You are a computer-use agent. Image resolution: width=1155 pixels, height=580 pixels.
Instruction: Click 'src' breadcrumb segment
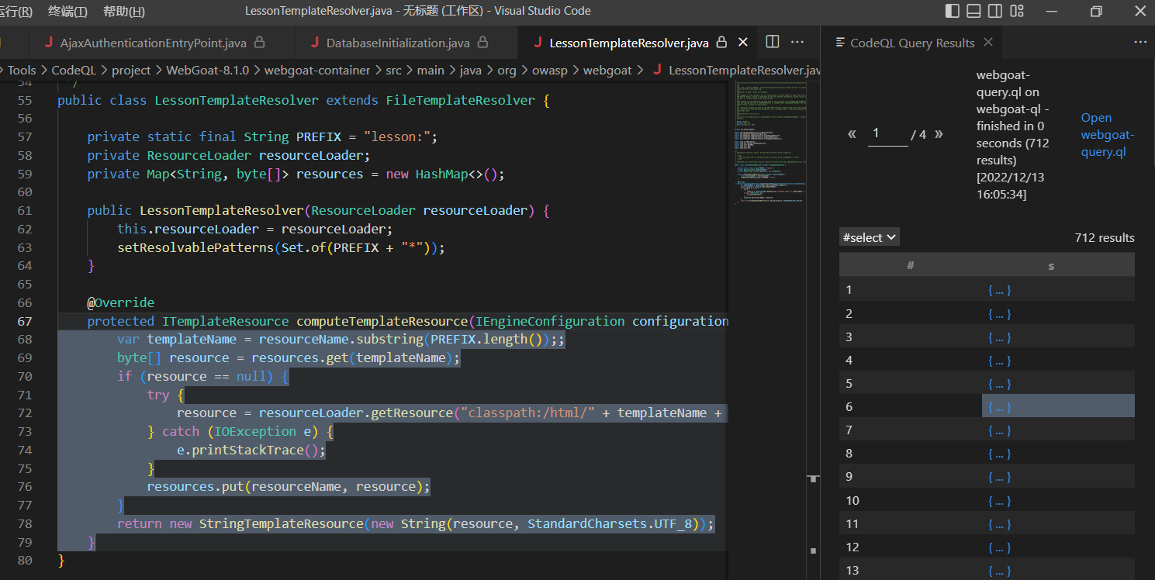pyautogui.click(x=393, y=70)
